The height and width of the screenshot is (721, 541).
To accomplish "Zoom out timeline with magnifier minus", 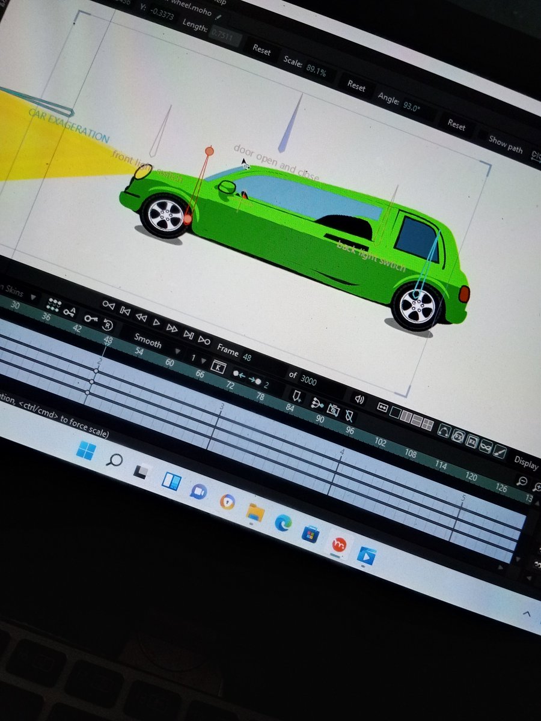I will point(522,481).
